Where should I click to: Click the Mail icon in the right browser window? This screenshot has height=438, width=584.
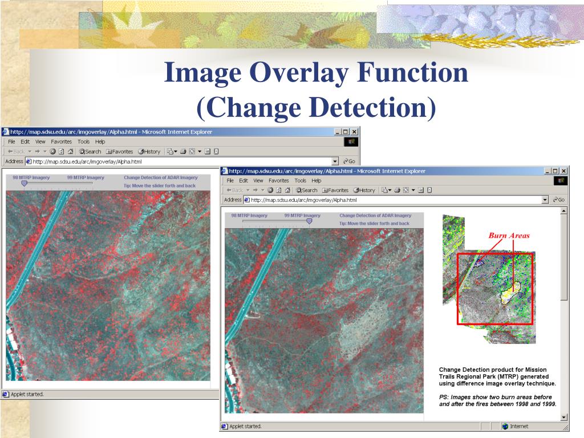[384, 190]
